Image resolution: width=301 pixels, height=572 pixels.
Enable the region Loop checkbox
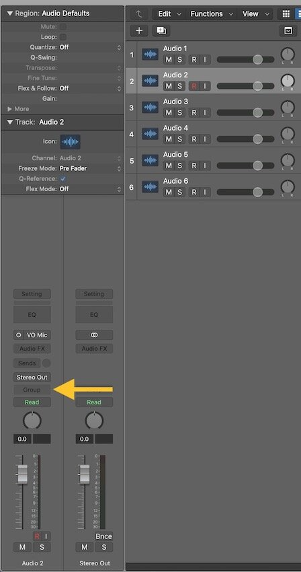(63, 37)
